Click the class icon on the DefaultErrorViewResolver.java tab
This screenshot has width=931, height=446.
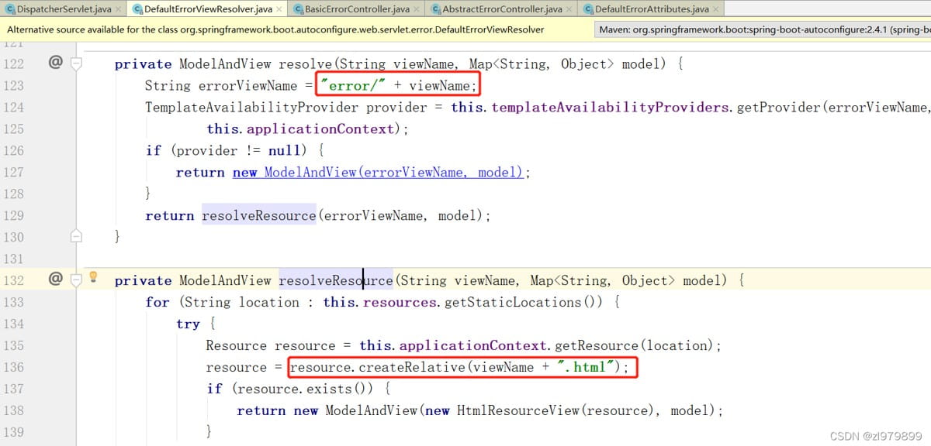[x=138, y=9]
